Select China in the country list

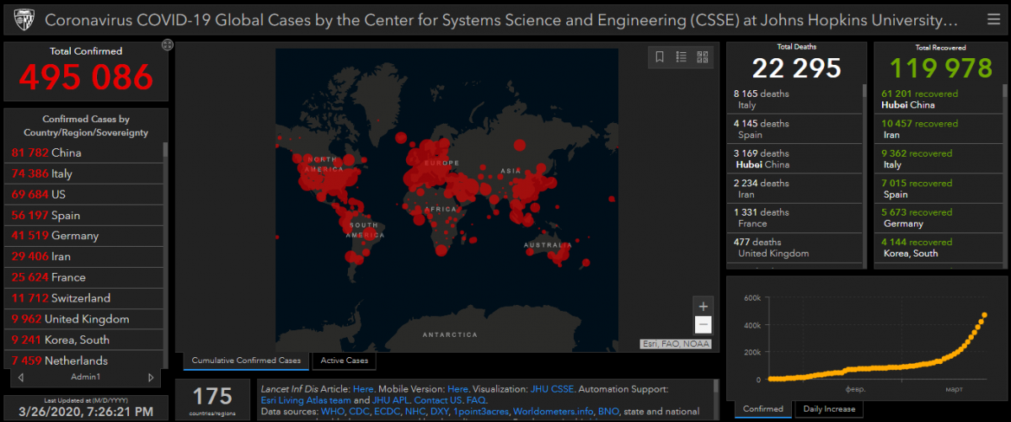click(x=83, y=152)
